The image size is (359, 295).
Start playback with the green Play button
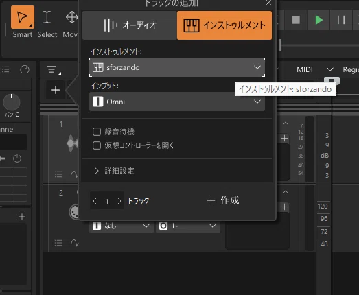(319, 20)
